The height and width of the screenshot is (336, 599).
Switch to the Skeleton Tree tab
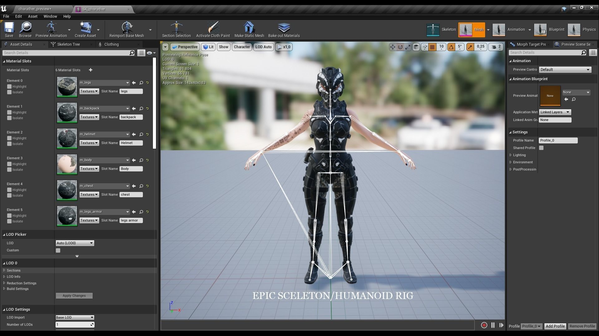pyautogui.click(x=68, y=44)
